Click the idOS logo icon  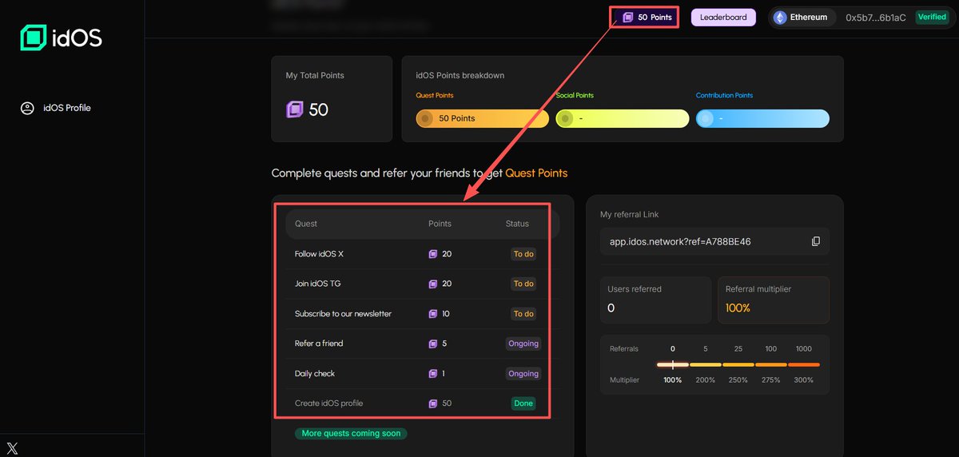34,38
